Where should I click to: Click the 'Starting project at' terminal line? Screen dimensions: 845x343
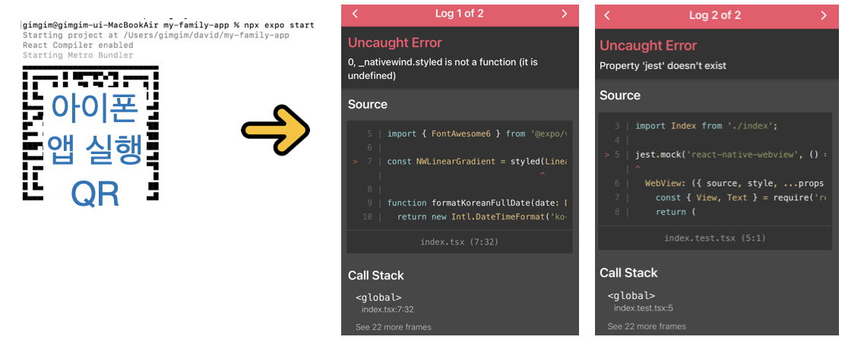[x=156, y=36]
